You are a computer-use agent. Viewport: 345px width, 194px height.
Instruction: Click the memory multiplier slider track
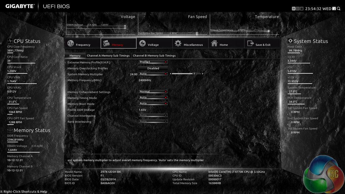pyautogui.click(x=187, y=74)
